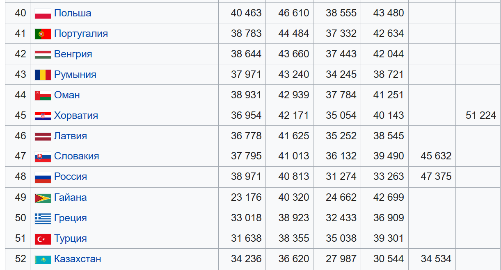
Task: Follow the Словакия link
Action: point(76,156)
